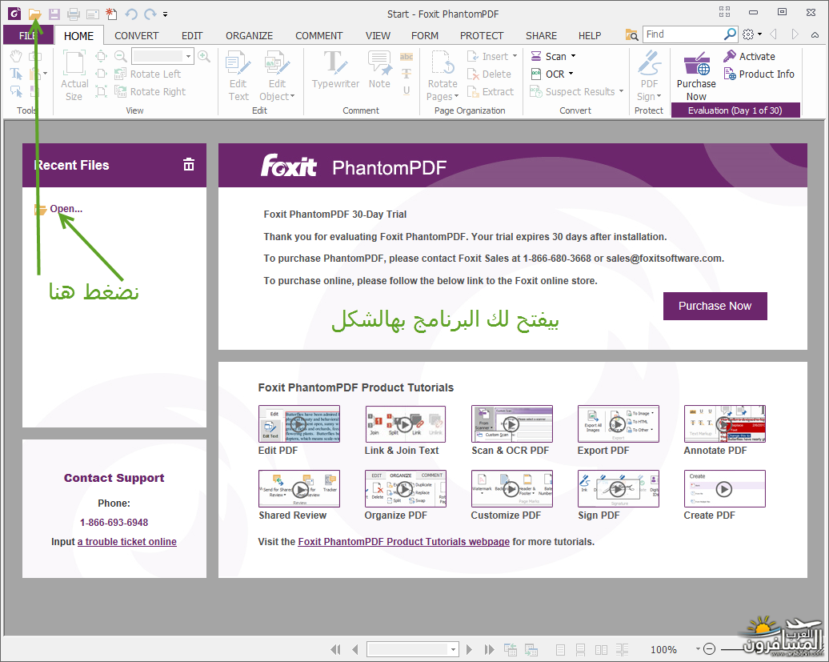Click inside the Find search field
Image resolution: width=829 pixels, height=662 pixels.
pos(683,34)
